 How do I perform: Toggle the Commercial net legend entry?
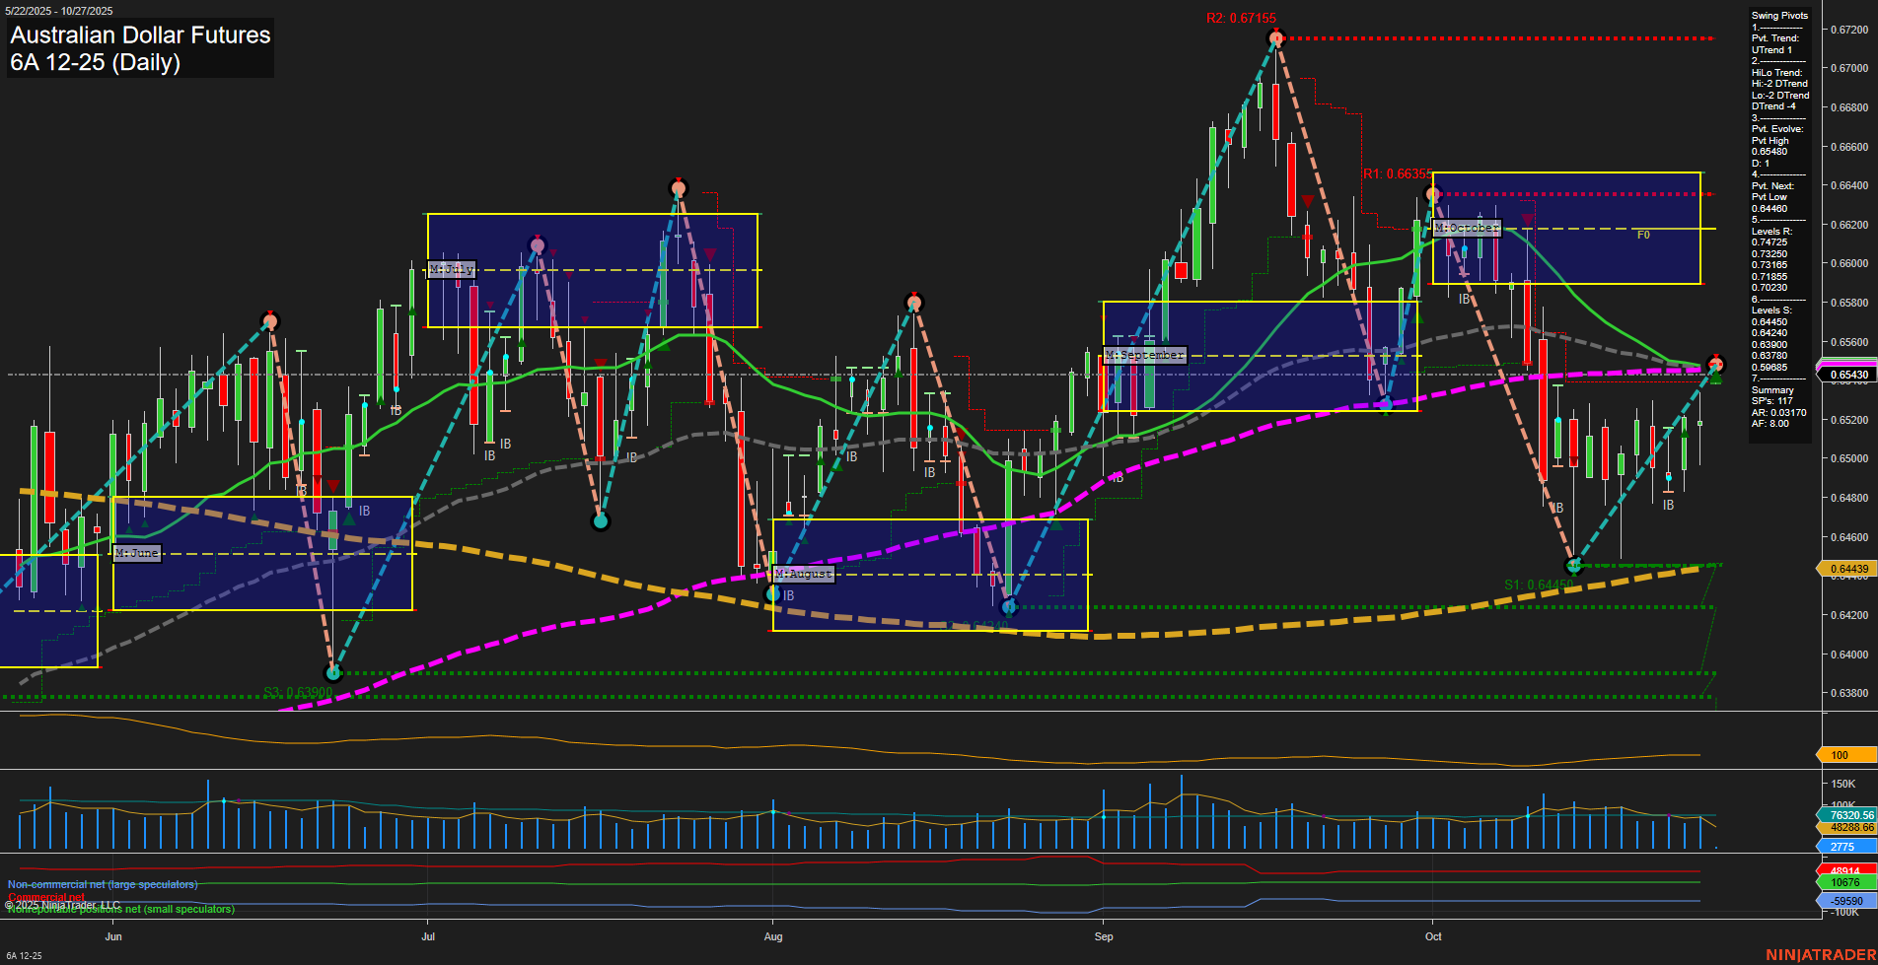point(44,897)
